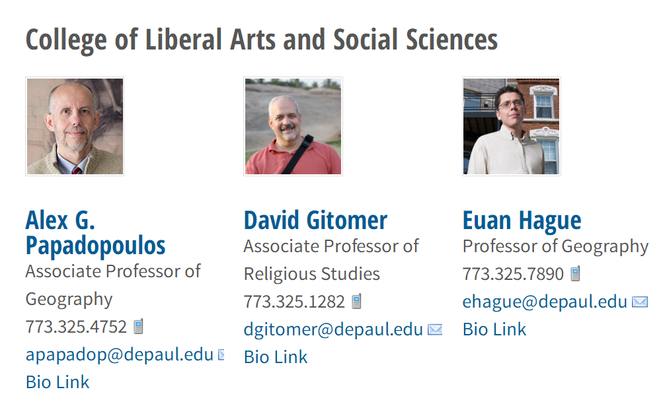Open Euan Hague profile name link

coord(522,220)
